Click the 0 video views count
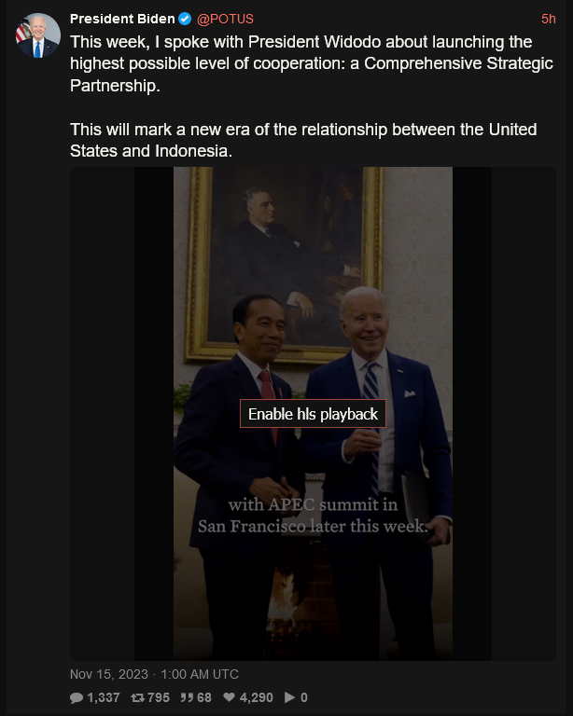Viewport: 573px width, 716px height. (304, 697)
